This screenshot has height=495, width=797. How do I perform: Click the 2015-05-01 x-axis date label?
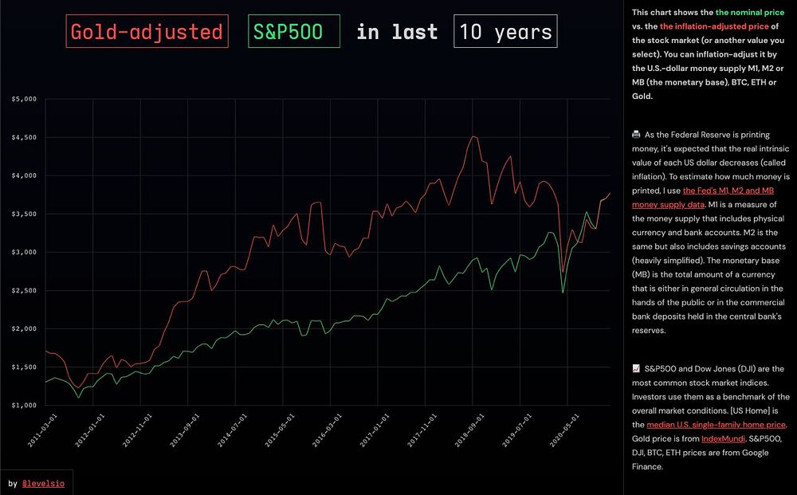click(279, 430)
